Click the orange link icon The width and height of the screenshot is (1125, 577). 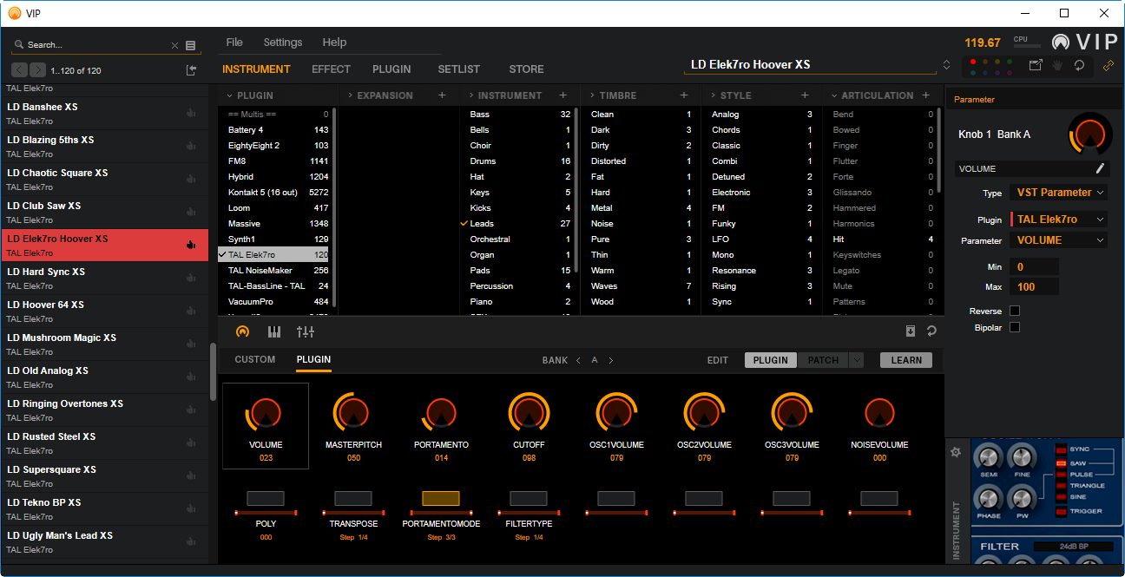[x=1109, y=65]
